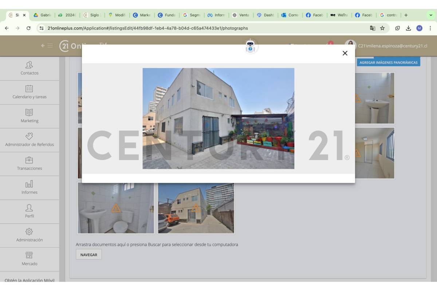Click AGREGAR IMÁGENES PANORÁMICAS button

(x=388, y=63)
